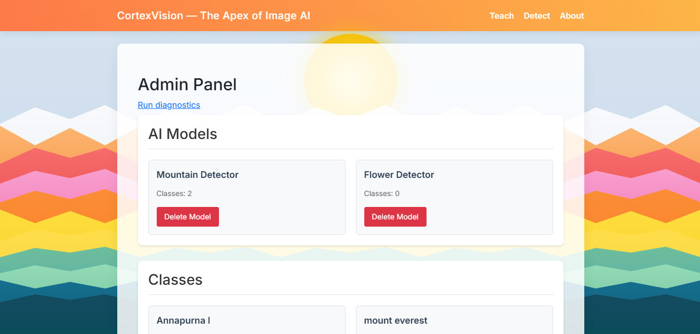Select the Annapurna I class card

pos(246,321)
